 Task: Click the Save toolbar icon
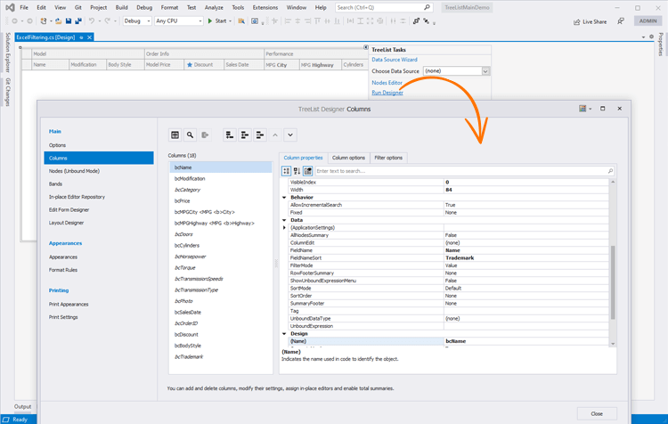tap(69, 20)
